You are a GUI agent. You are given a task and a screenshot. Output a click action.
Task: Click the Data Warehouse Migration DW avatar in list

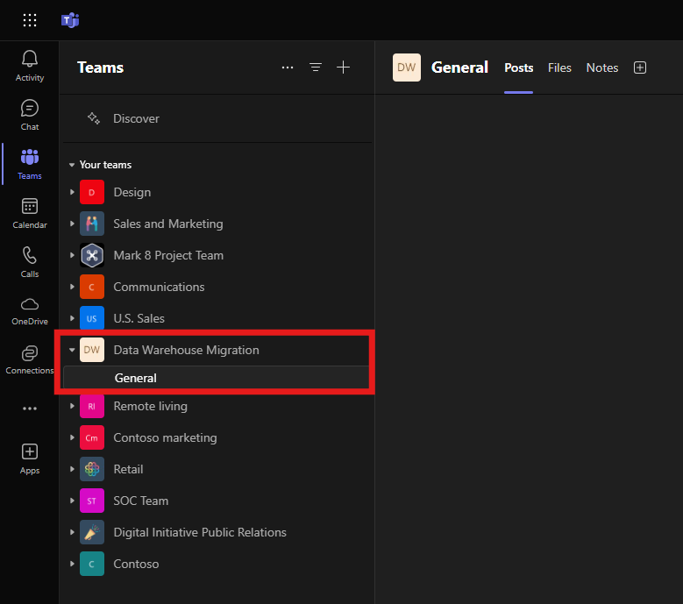(x=92, y=350)
